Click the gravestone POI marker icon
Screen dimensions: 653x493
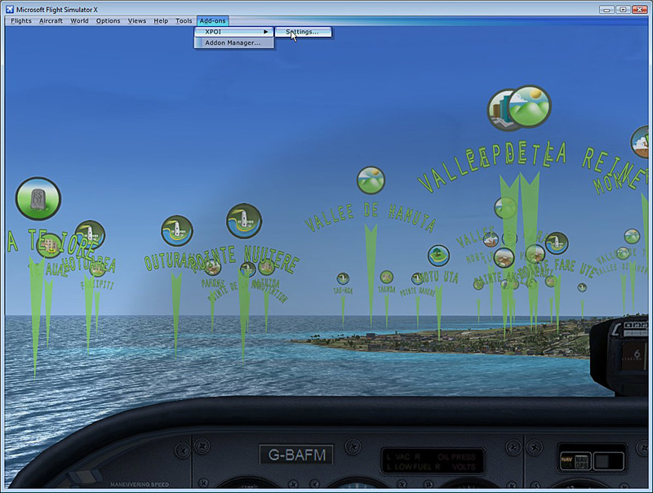click(x=38, y=198)
